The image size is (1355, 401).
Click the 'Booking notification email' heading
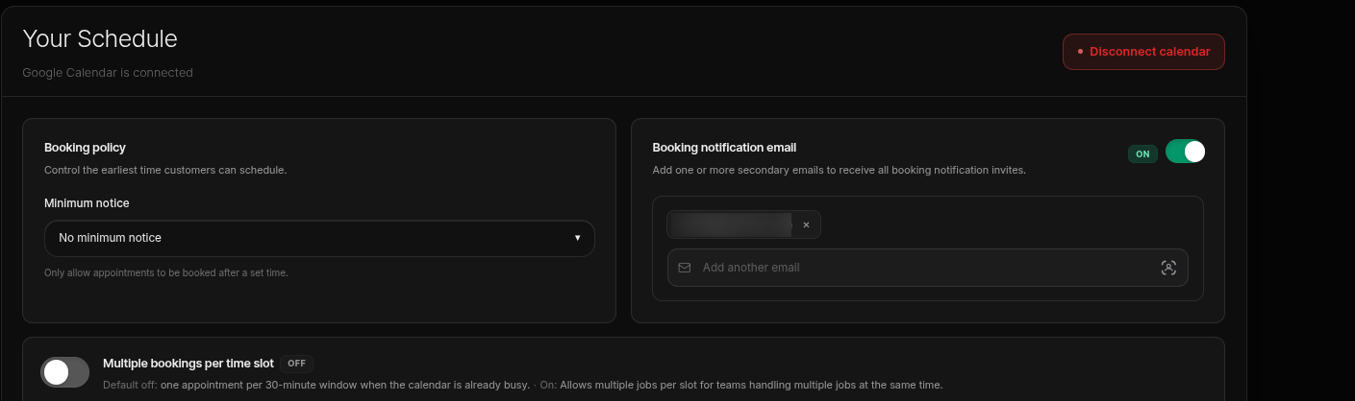click(x=724, y=148)
